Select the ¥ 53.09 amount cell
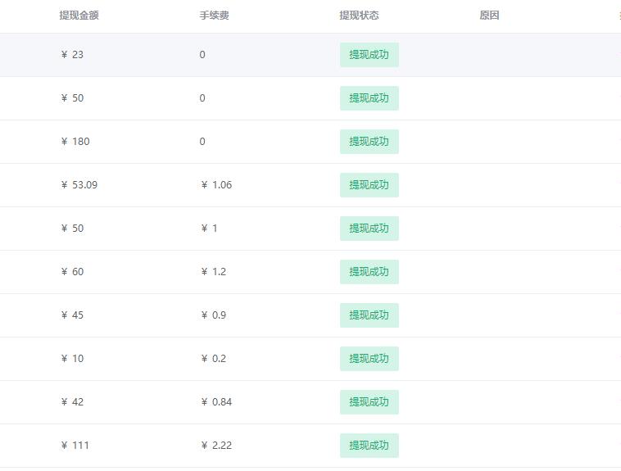Image resolution: width=621 pixels, height=471 pixels. pyautogui.click(x=79, y=185)
